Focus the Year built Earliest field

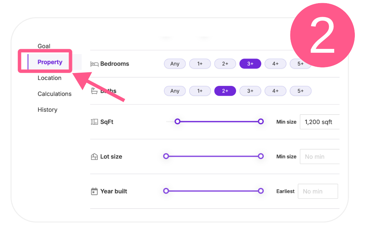(318, 191)
